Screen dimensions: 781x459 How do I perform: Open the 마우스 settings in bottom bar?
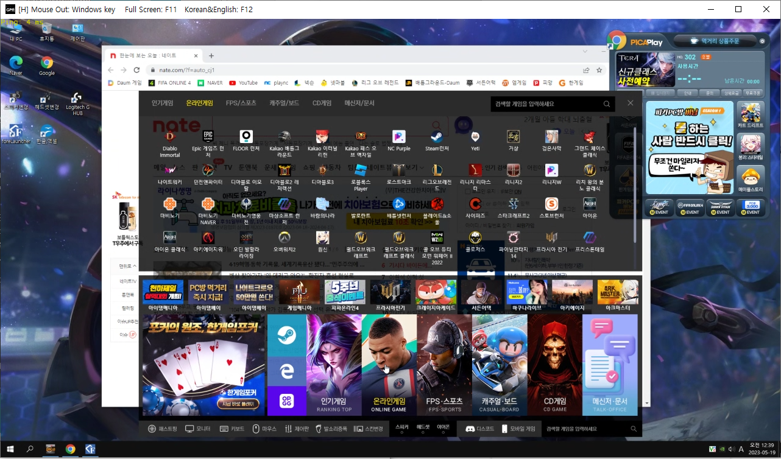[x=264, y=429]
